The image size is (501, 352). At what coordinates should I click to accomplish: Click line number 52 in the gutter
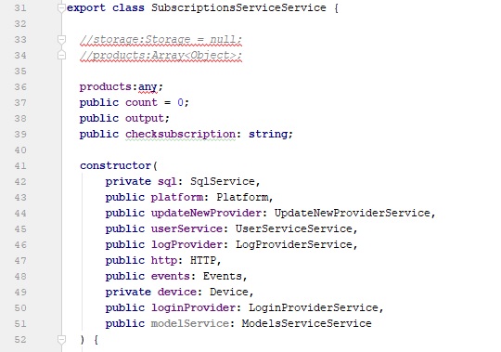coord(20,340)
